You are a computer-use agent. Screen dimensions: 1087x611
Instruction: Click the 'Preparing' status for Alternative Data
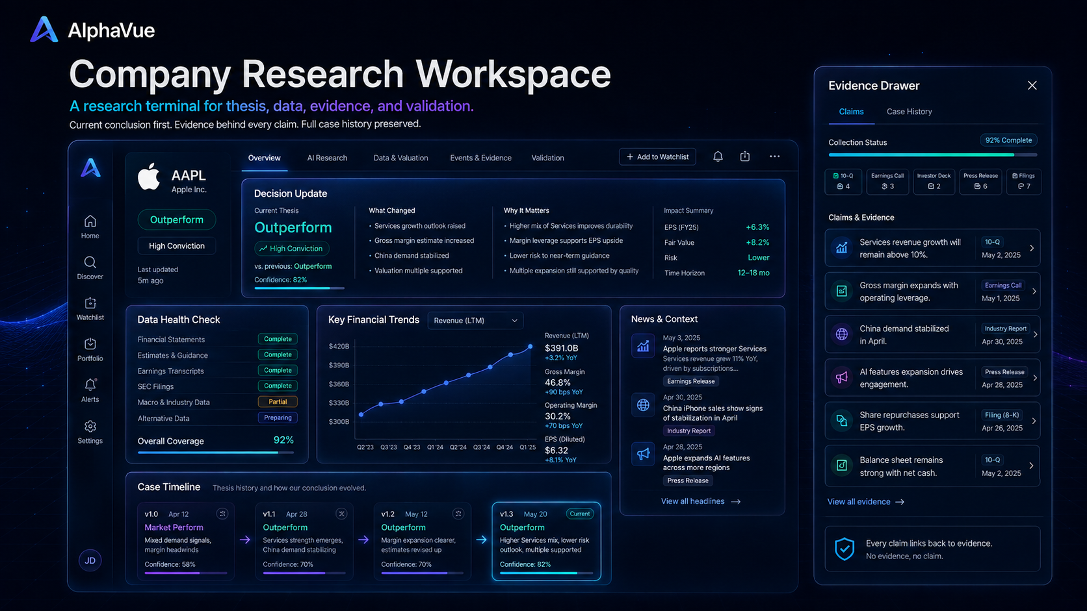click(278, 418)
